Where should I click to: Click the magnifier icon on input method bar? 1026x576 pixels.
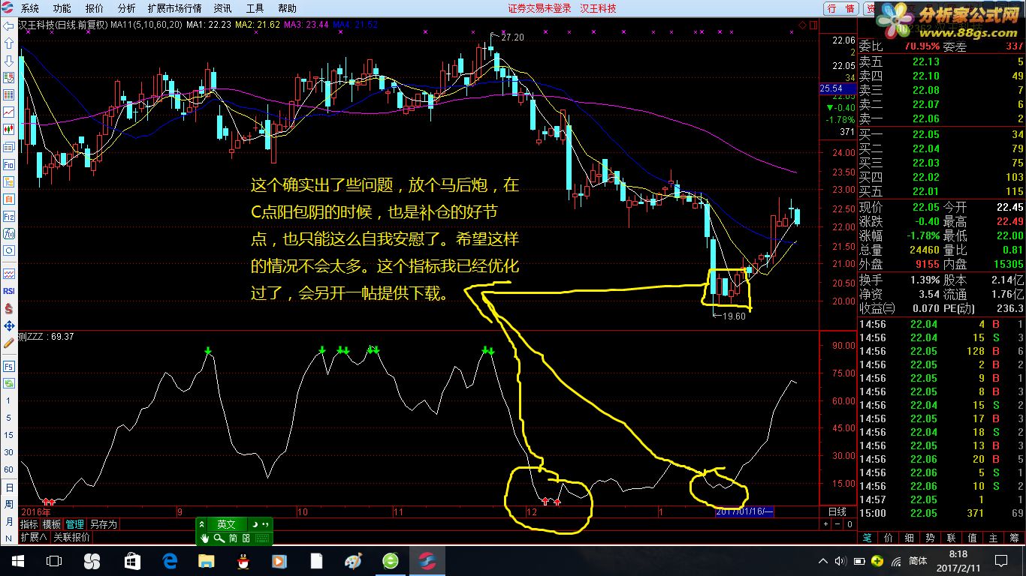pyautogui.click(x=219, y=538)
